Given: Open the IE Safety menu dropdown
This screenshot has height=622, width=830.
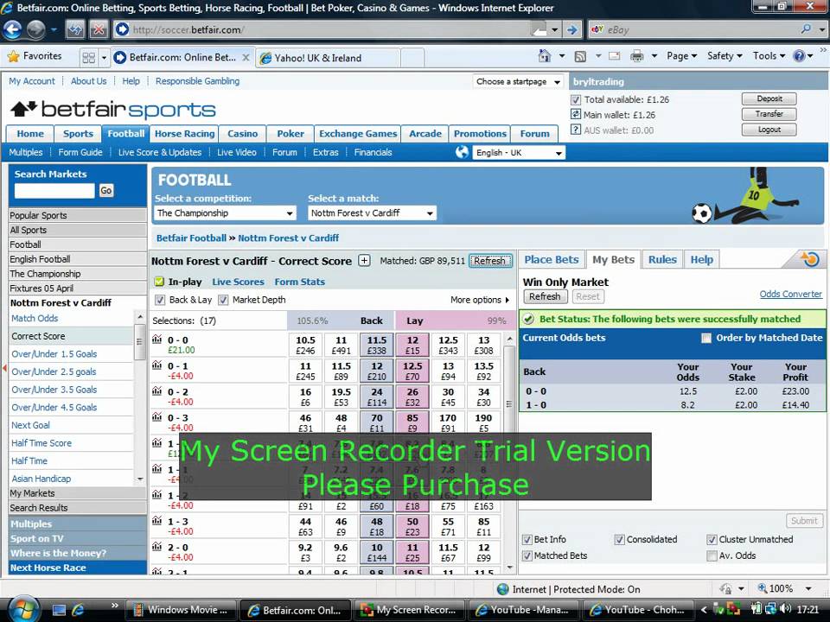Looking at the screenshot, I should tap(725, 56).
